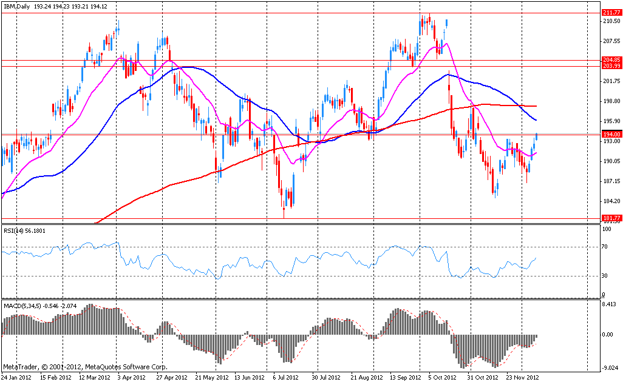Image resolution: width=623 pixels, height=382 pixels.
Task: Click the 187.15 price axis label
Action: coord(610,181)
